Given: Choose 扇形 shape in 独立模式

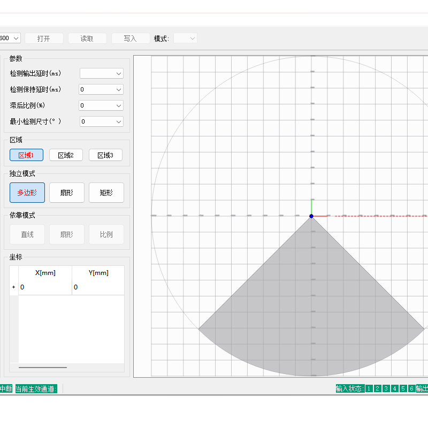Looking at the screenshot, I should point(66,193).
